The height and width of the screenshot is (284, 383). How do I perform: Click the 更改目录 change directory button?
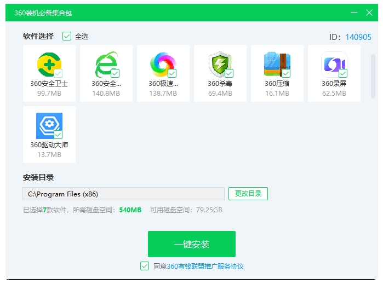pyautogui.click(x=248, y=194)
